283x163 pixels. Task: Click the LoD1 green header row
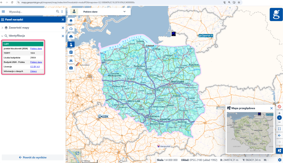[23, 44]
